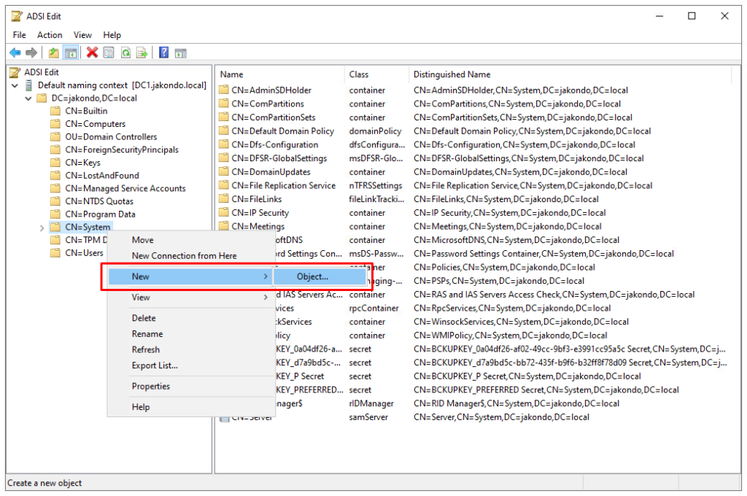Select the Up One Level folder icon

[53, 52]
